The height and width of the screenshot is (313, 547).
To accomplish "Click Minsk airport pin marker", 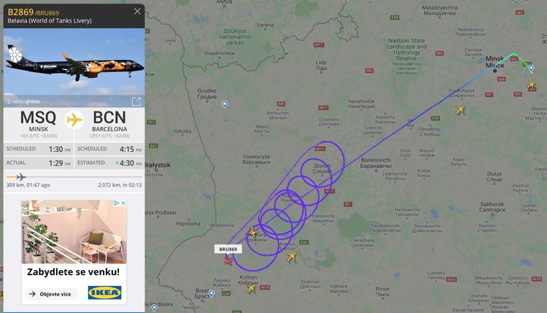I will (x=531, y=68).
